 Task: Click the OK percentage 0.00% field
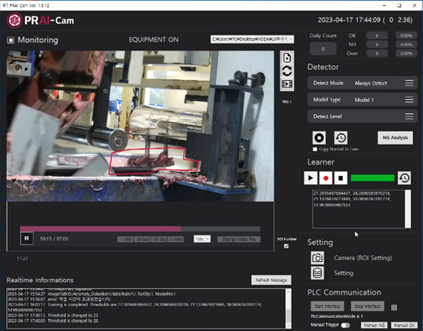point(406,36)
